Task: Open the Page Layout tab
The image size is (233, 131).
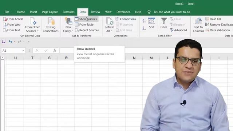Action: (50, 12)
